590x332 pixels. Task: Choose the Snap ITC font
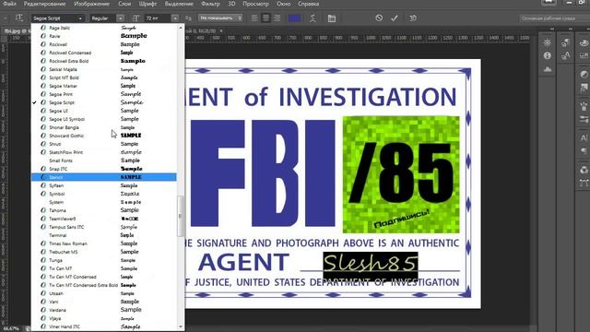point(104,169)
